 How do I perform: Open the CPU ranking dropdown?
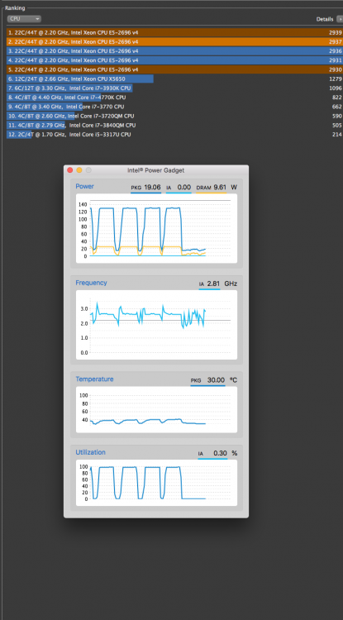[24, 19]
